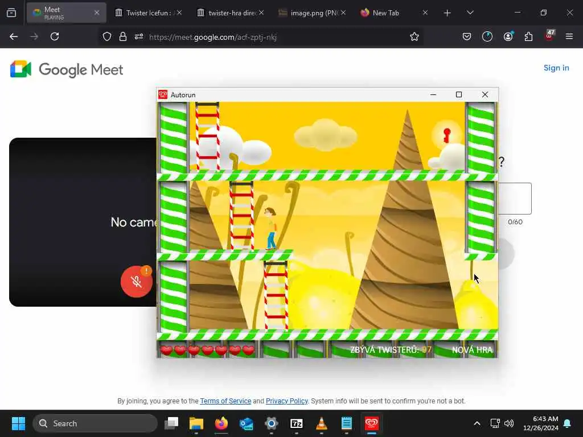Click the red key in the game
The height and width of the screenshot is (437, 583).
click(446, 135)
